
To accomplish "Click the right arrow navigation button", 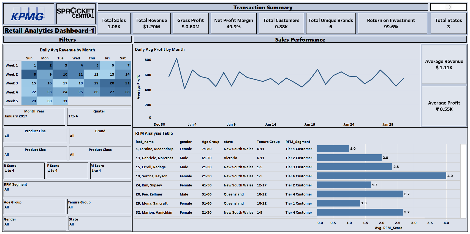I will tap(448, 7).
